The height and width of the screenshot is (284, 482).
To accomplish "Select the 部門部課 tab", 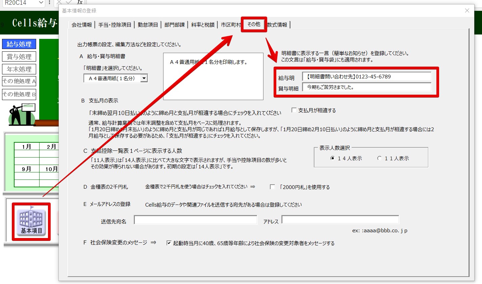I will click(175, 25).
